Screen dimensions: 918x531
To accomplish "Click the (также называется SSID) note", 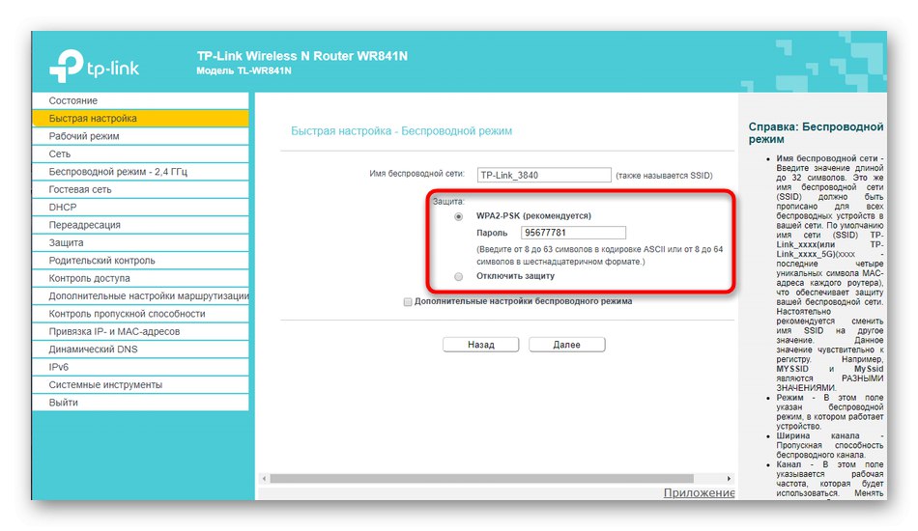I will (664, 176).
